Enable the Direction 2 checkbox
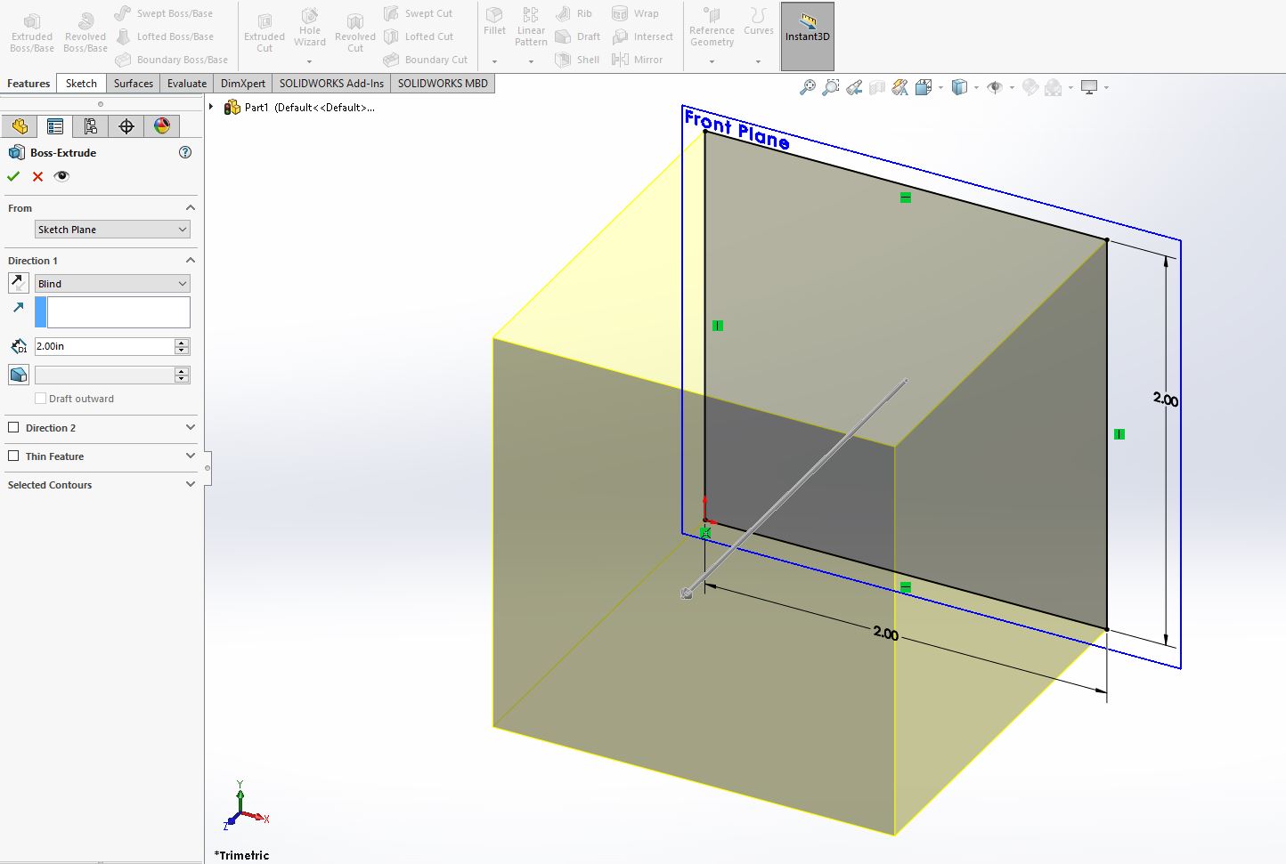1286x864 pixels. click(13, 428)
